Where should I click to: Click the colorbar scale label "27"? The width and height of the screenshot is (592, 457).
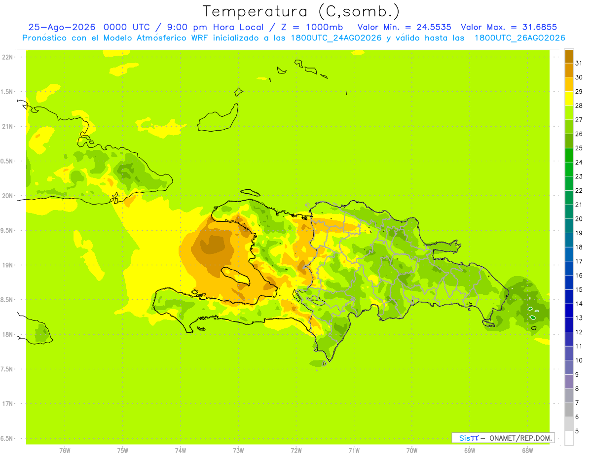(x=579, y=120)
